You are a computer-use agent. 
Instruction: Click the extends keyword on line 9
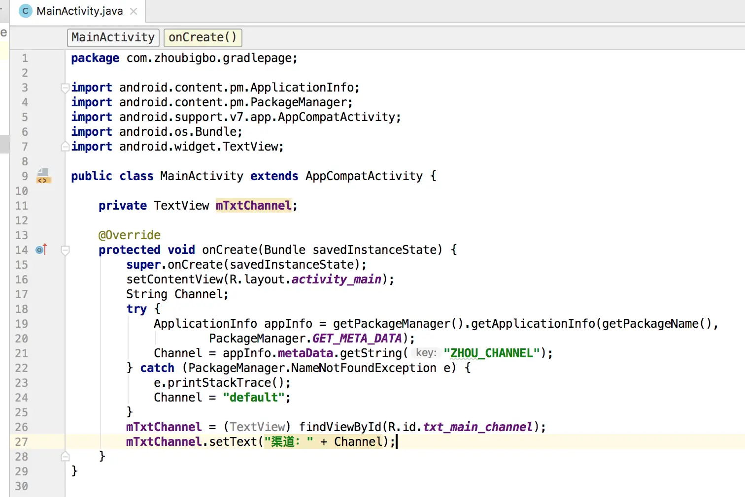274,176
